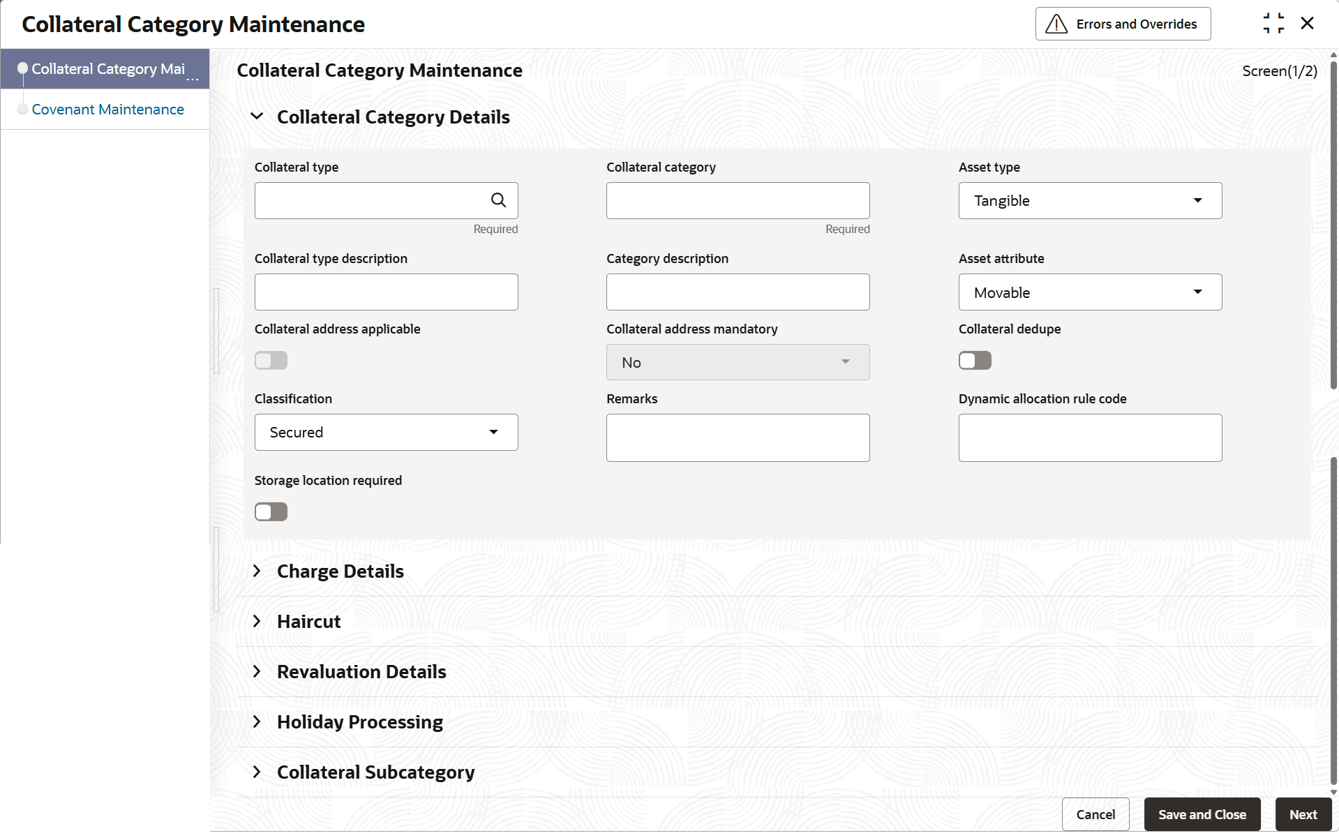Click the Next button
The width and height of the screenshot is (1339, 838).
[x=1303, y=814]
